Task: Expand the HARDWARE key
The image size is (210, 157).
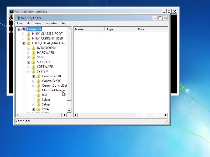Action: [29, 53]
